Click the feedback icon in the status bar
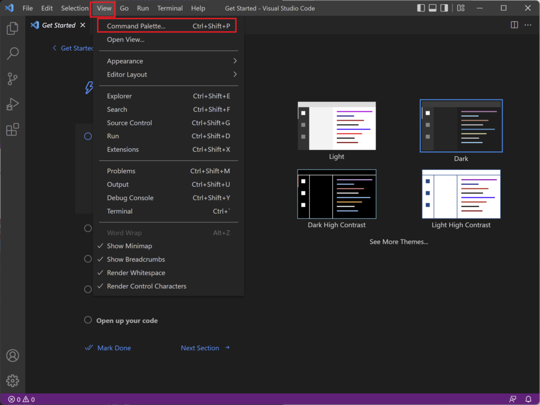The height and width of the screenshot is (405, 540). point(513,399)
